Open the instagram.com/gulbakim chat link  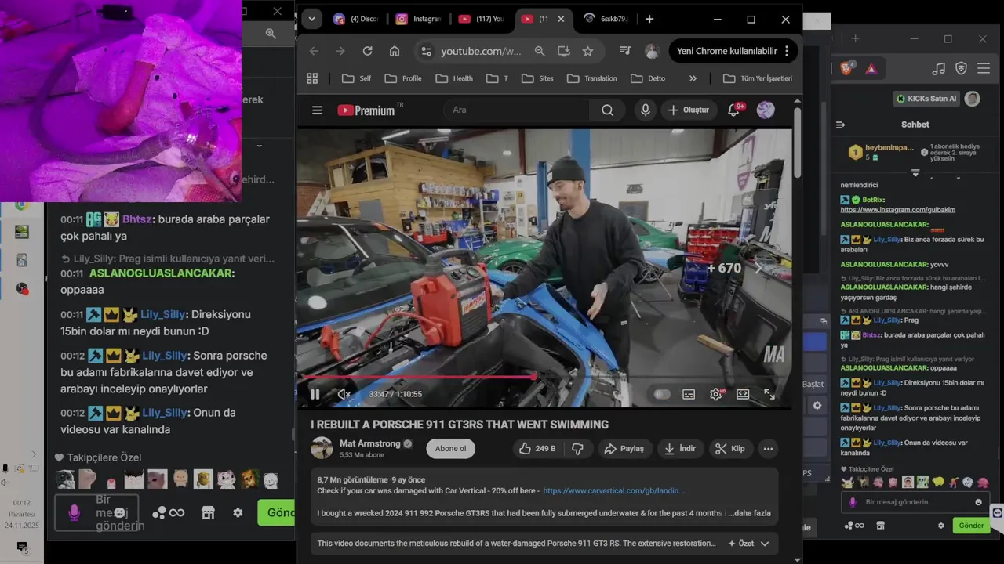[898, 210]
